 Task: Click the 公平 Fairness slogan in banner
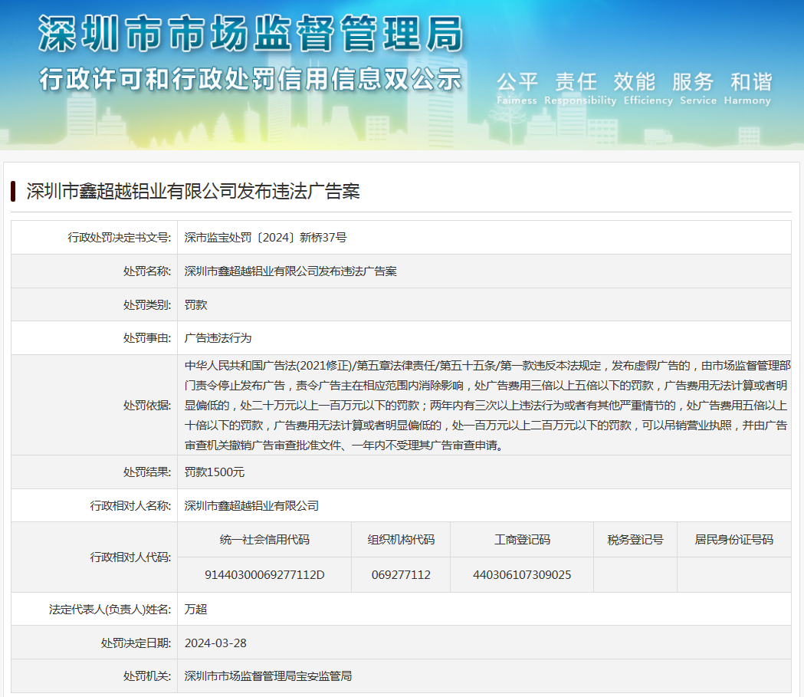(517, 88)
